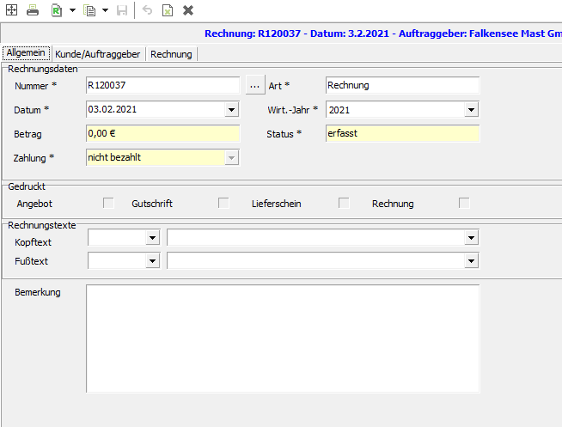This screenshot has width=562, height=427.
Task: Click inside the Bemerkung text area
Action: [x=283, y=345]
